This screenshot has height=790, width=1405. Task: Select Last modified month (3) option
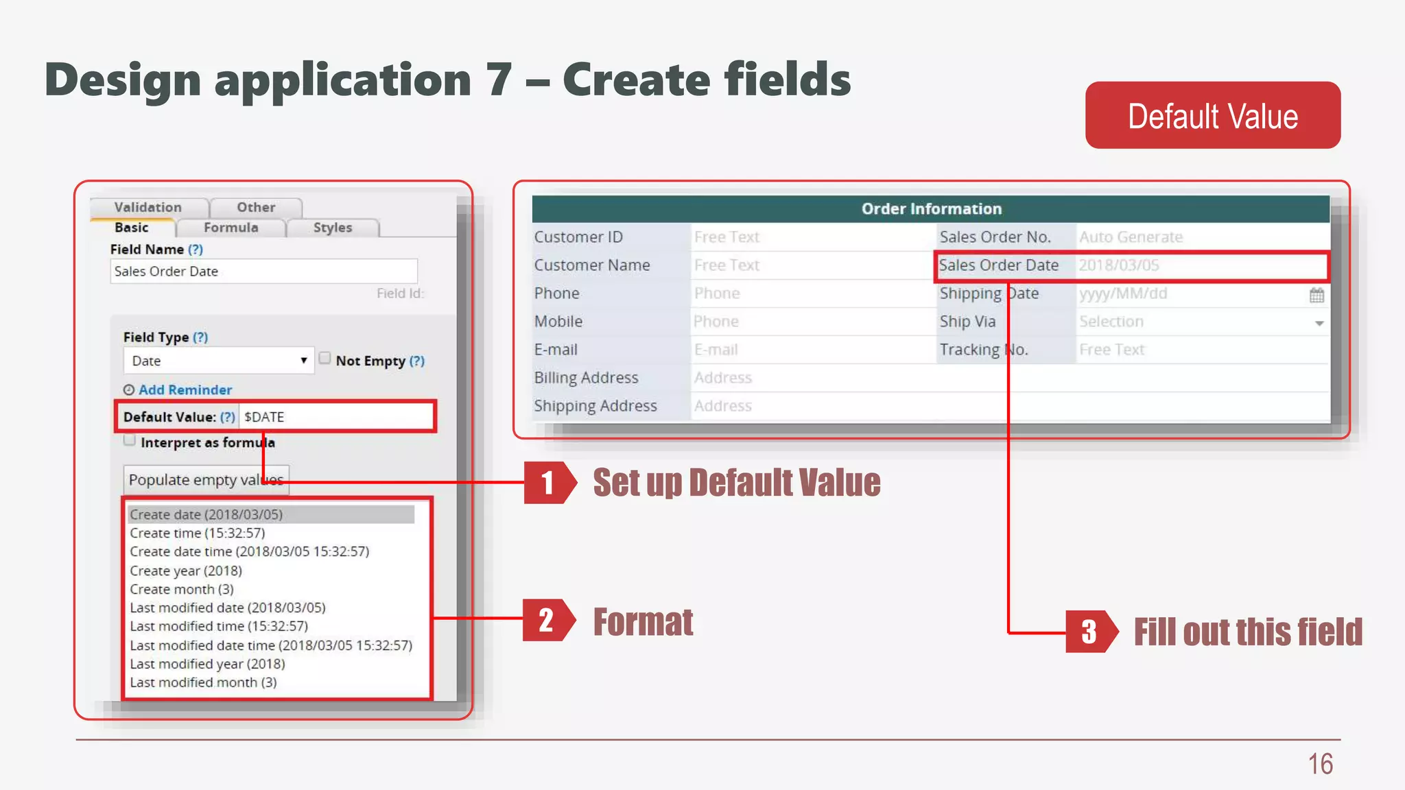click(x=271, y=682)
